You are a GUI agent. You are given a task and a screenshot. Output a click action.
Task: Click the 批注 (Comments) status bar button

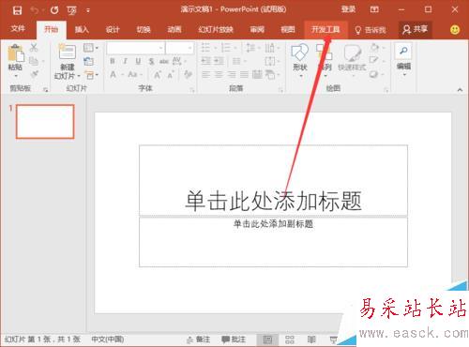[234, 339]
